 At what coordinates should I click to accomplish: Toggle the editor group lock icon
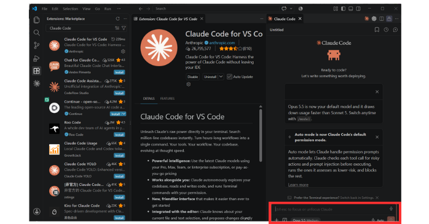(389, 18)
